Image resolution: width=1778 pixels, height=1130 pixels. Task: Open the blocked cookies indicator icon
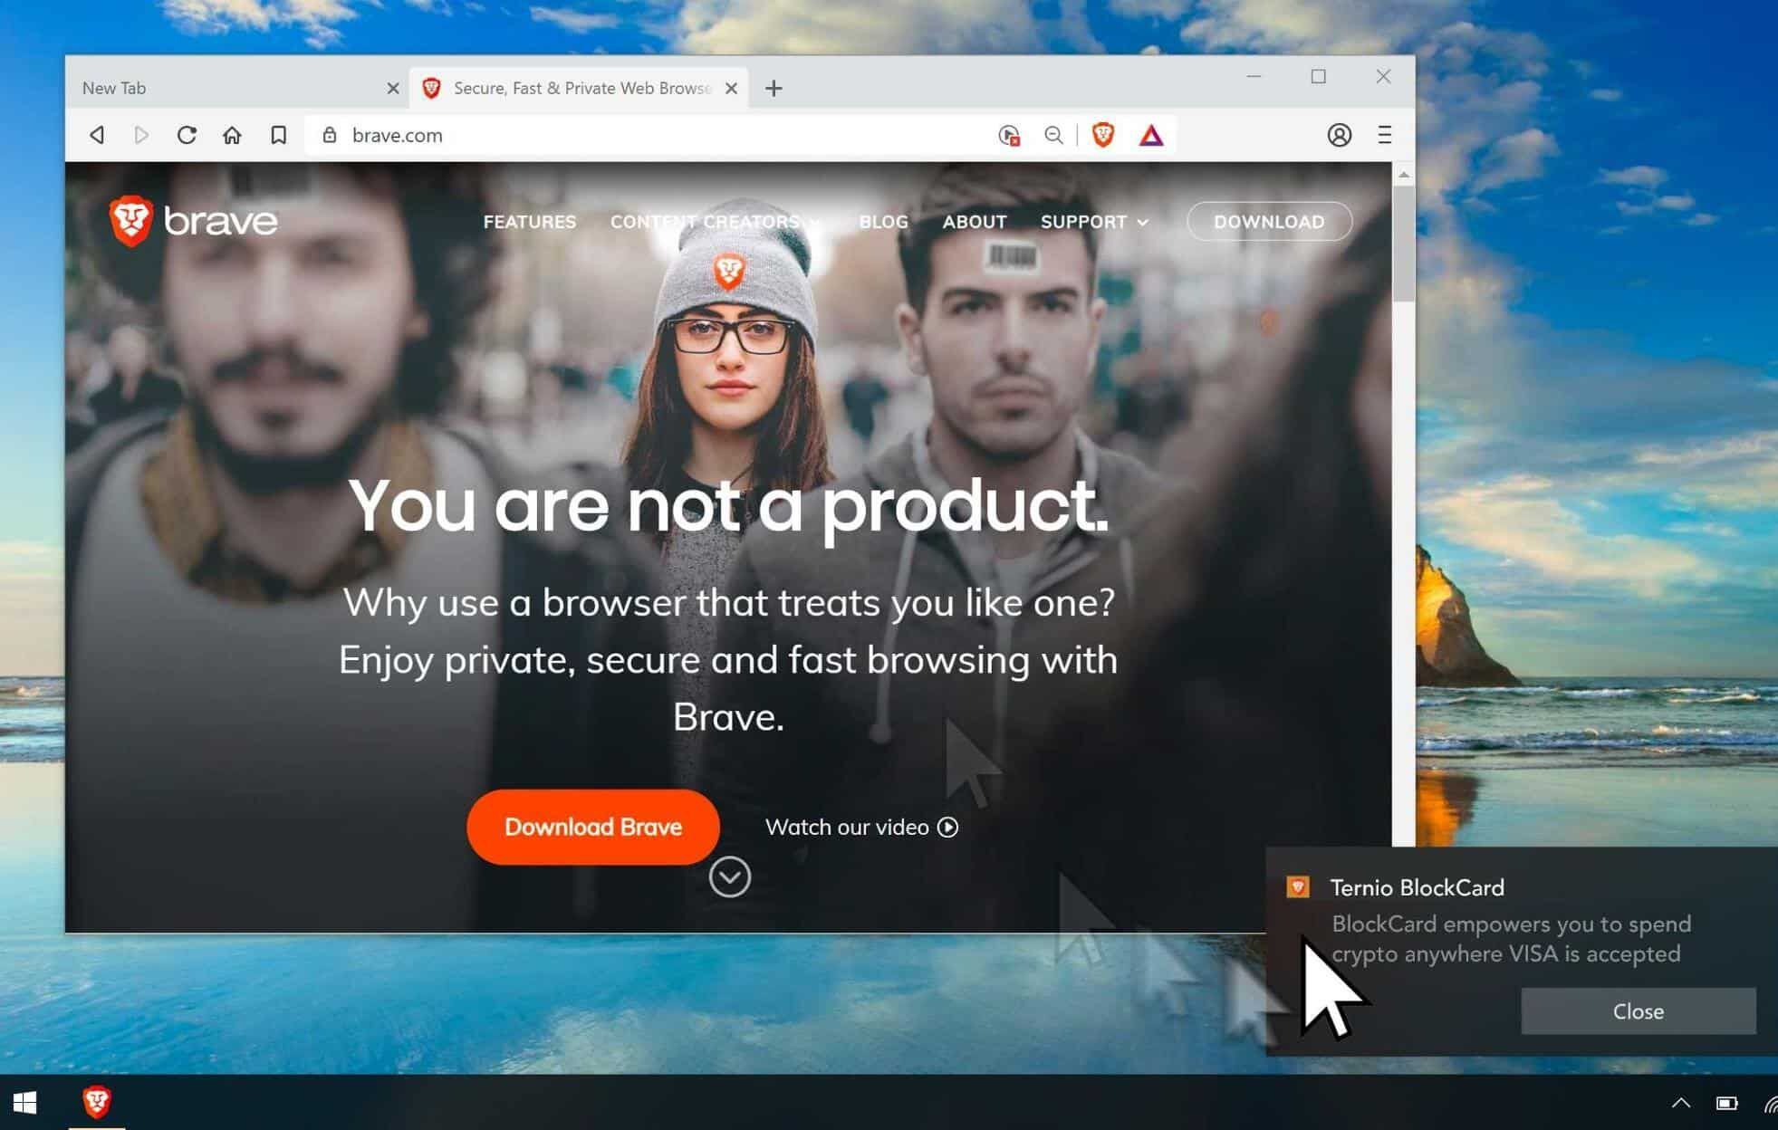1009,135
